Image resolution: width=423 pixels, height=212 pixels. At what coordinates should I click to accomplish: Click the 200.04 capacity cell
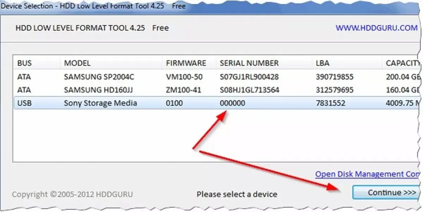[403, 77]
